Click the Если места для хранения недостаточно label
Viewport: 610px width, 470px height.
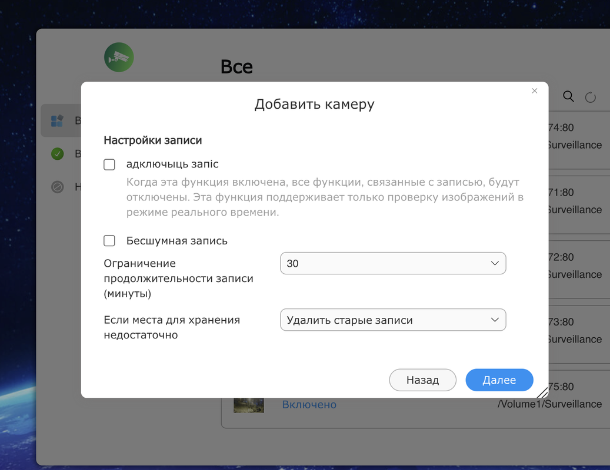172,327
